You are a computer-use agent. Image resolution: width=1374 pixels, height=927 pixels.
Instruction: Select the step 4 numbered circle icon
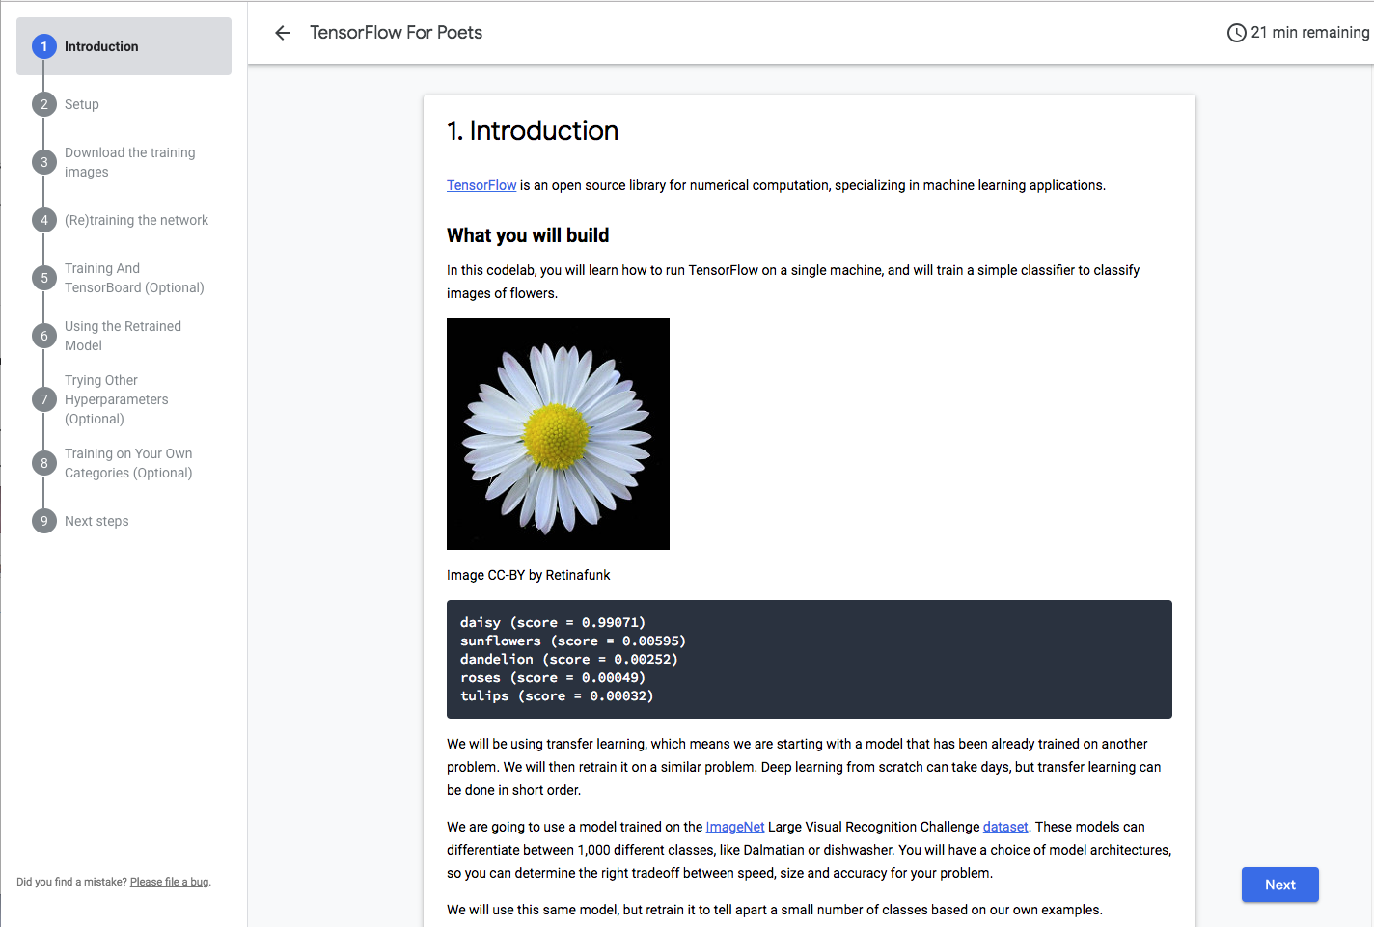click(x=44, y=220)
